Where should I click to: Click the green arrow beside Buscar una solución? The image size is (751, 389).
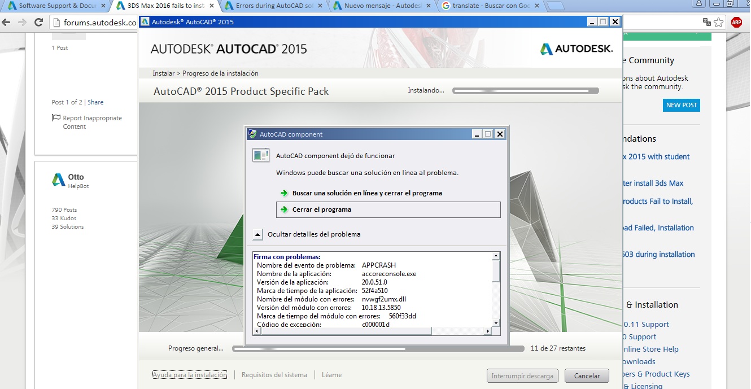pos(283,193)
